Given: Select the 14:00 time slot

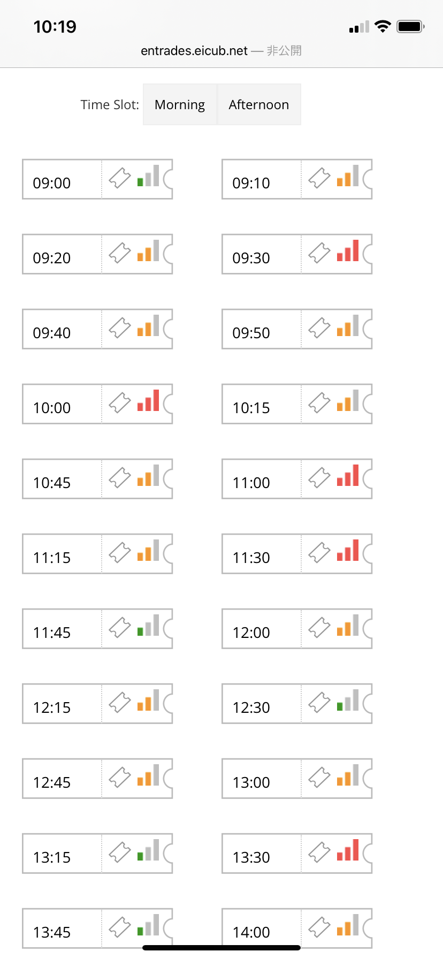Looking at the screenshot, I should point(297,928).
